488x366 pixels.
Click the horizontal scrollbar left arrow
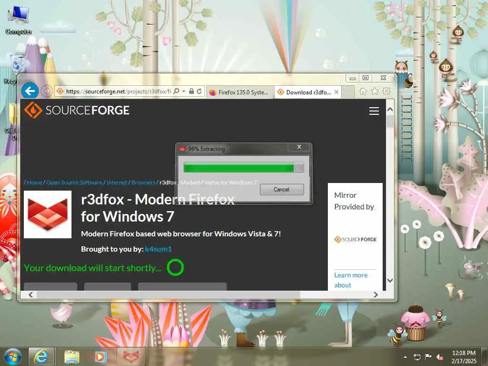(x=30, y=295)
